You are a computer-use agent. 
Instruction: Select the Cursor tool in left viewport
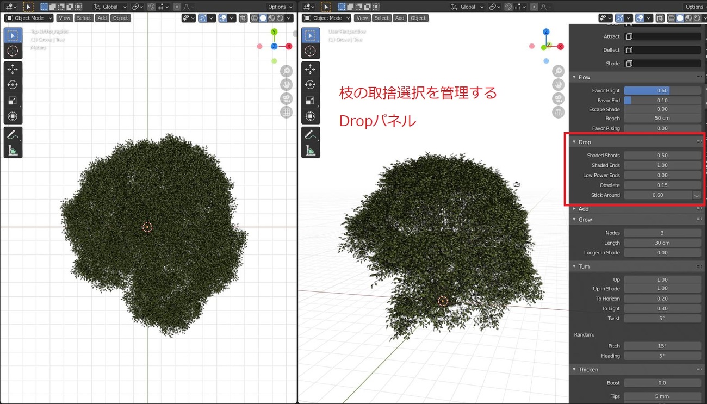pyautogui.click(x=13, y=51)
